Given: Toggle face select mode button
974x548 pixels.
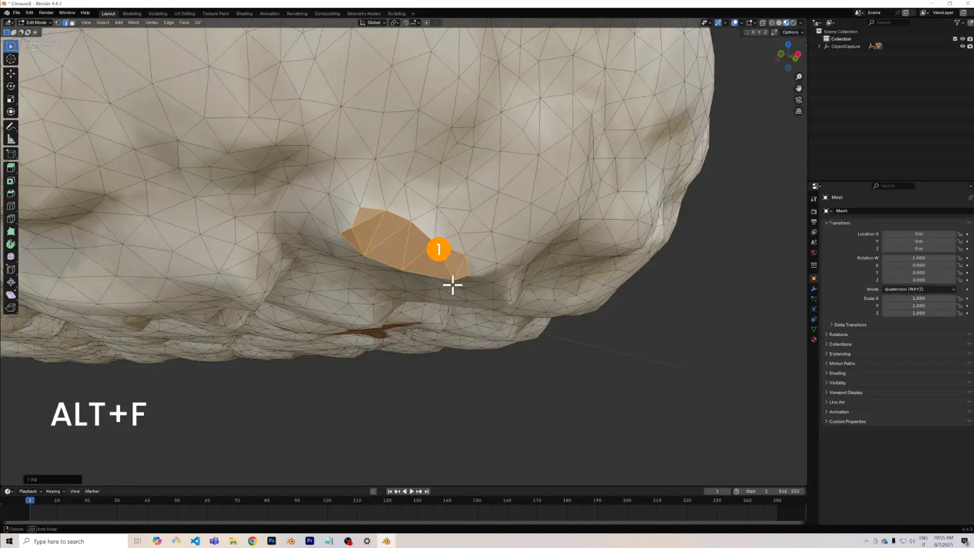Looking at the screenshot, I should 72,22.
